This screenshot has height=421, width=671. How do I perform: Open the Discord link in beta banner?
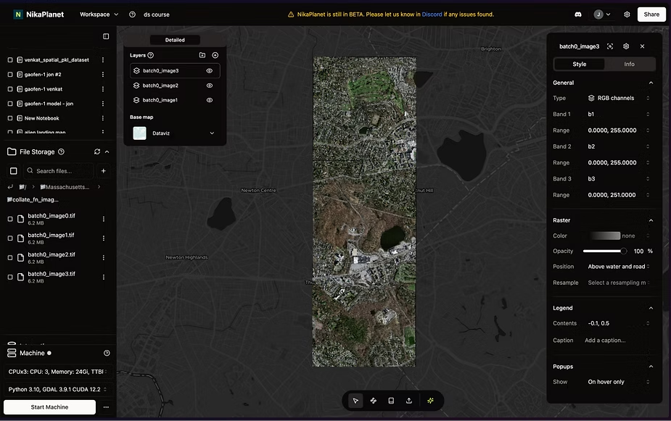(432, 14)
